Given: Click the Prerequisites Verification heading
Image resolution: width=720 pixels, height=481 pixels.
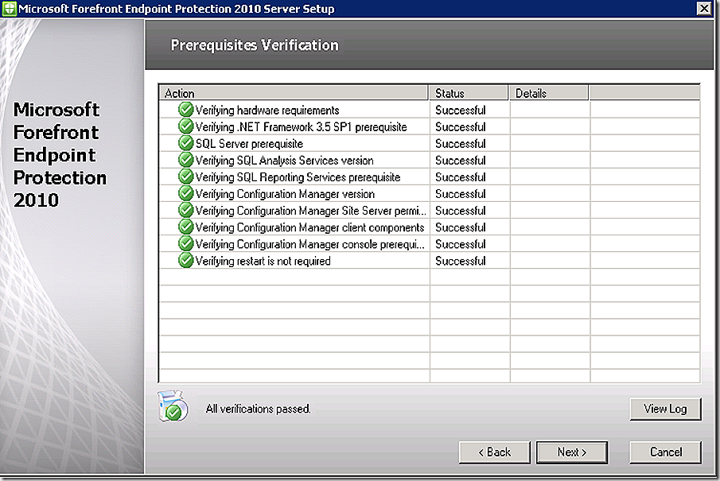Looking at the screenshot, I should (x=255, y=45).
